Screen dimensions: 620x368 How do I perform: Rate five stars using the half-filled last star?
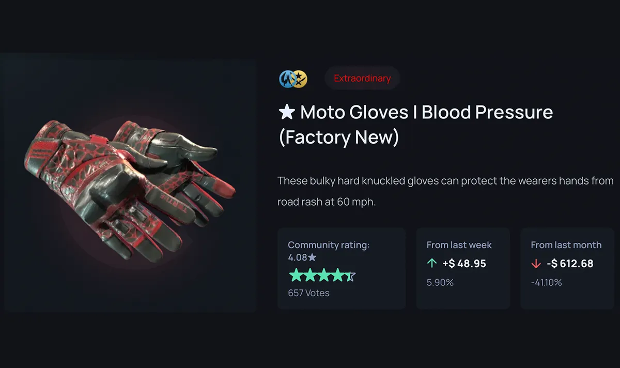[350, 275]
